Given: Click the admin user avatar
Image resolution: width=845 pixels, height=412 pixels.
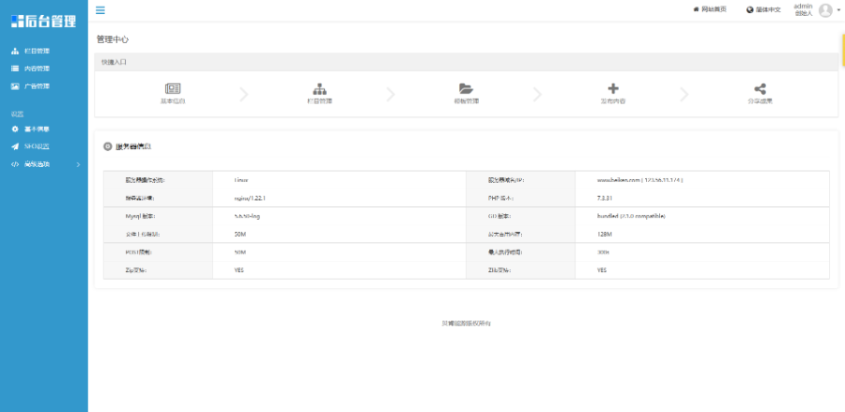Looking at the screenshot, I should pos(825,9).
